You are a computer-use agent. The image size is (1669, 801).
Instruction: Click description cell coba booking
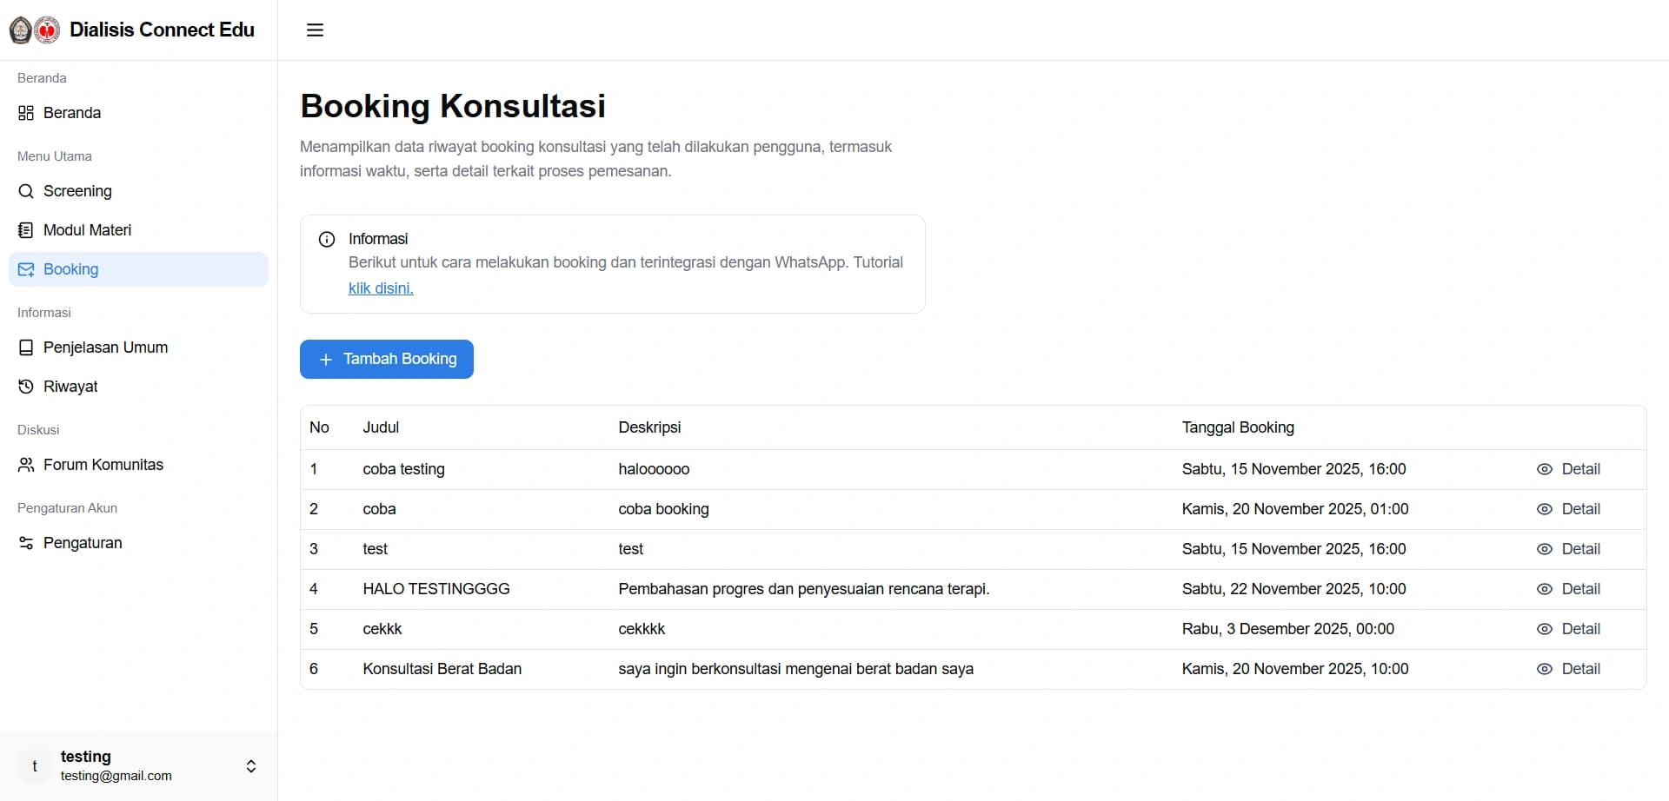pyautogui.click(x=663, y=509)
